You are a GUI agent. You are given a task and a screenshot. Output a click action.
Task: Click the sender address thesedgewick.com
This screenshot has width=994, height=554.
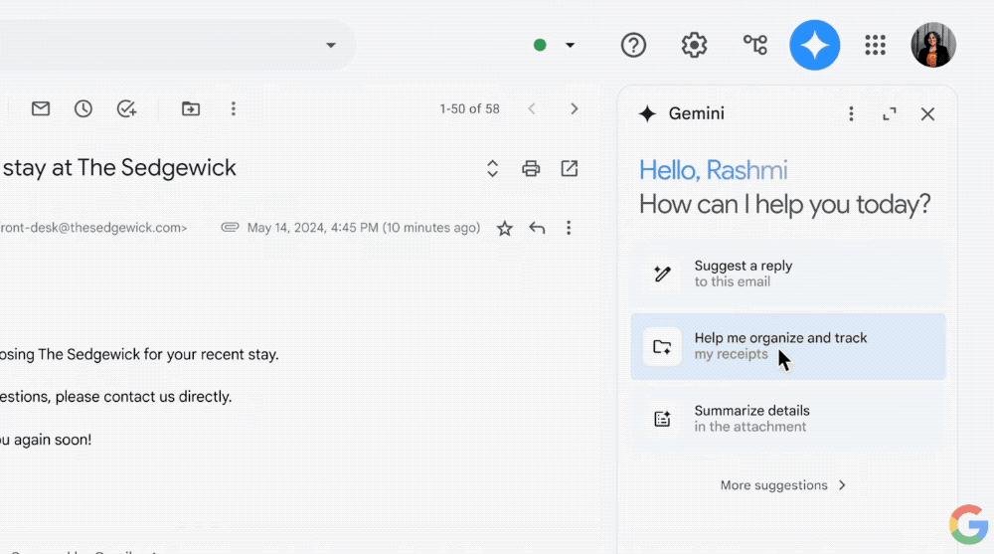coord(93,228)
